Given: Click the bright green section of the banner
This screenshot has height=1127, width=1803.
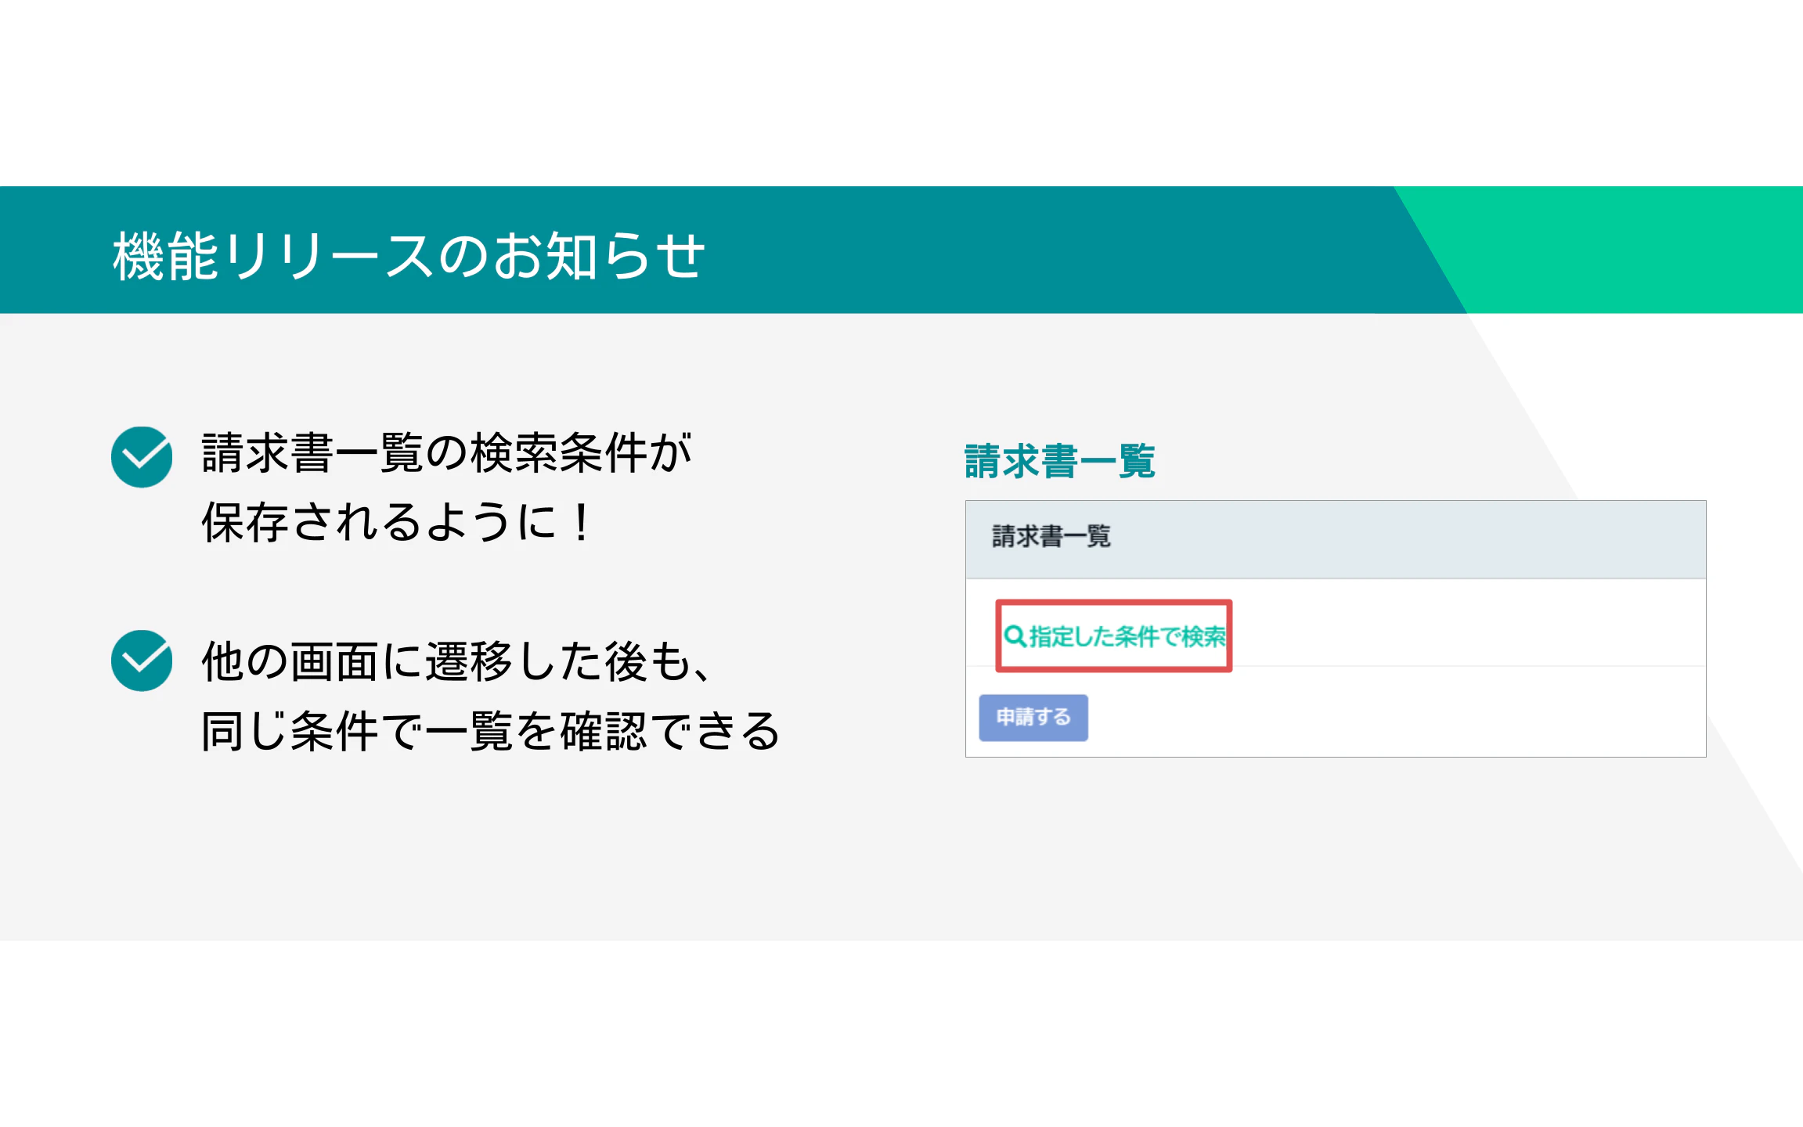Looking at the screenshot, I should [1636, 249].
